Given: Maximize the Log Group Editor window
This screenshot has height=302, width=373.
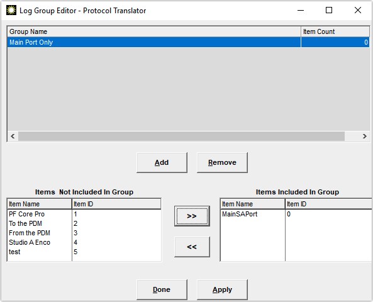Looking at the screenshot, I should pos(329,10).
